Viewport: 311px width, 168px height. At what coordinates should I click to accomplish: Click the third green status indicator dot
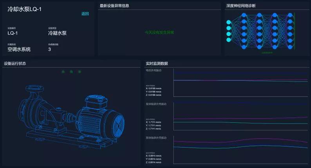80,72
